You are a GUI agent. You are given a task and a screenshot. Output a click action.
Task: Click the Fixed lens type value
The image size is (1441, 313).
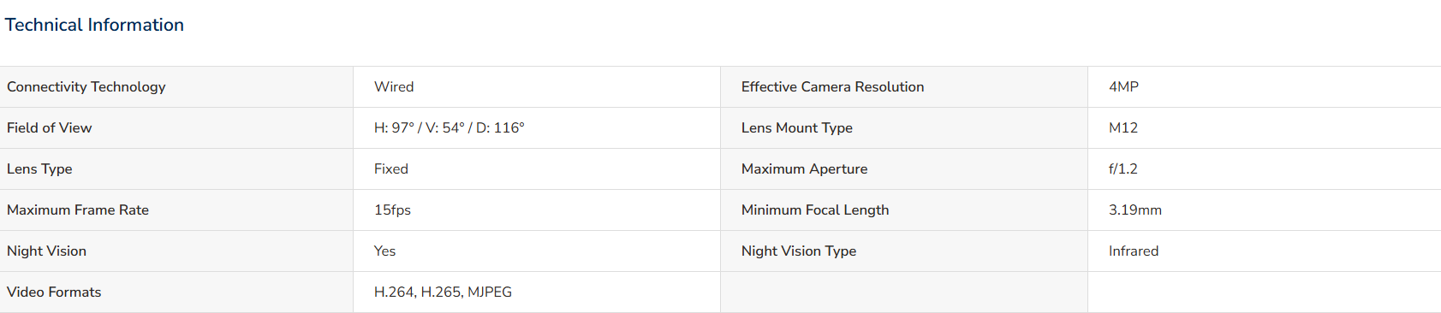[391, 169]
